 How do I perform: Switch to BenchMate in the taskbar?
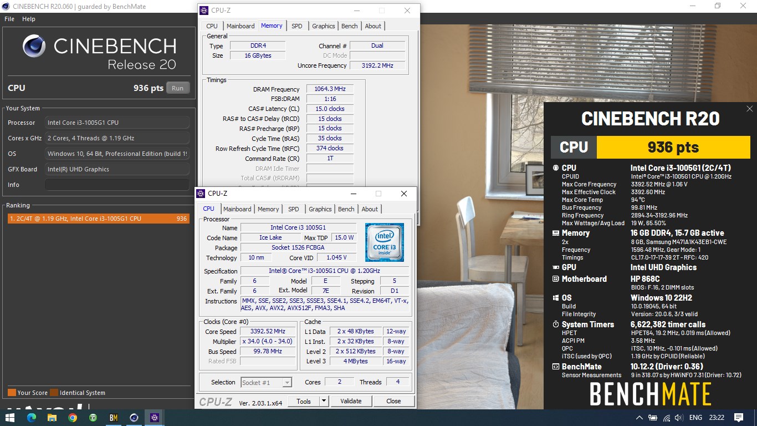[x=114, y=418]
